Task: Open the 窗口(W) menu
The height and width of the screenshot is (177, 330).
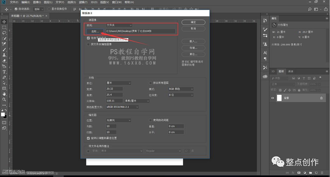Action: [117, 2]
